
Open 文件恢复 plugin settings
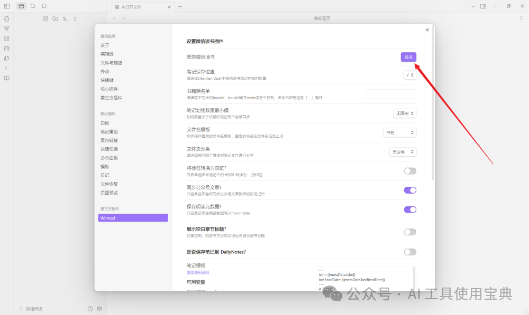point(109,184)
